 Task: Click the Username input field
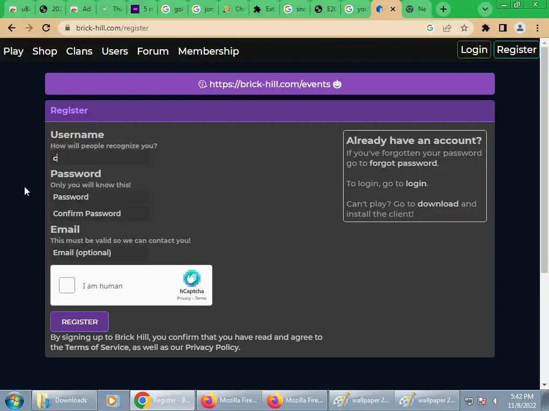(99, 158)
